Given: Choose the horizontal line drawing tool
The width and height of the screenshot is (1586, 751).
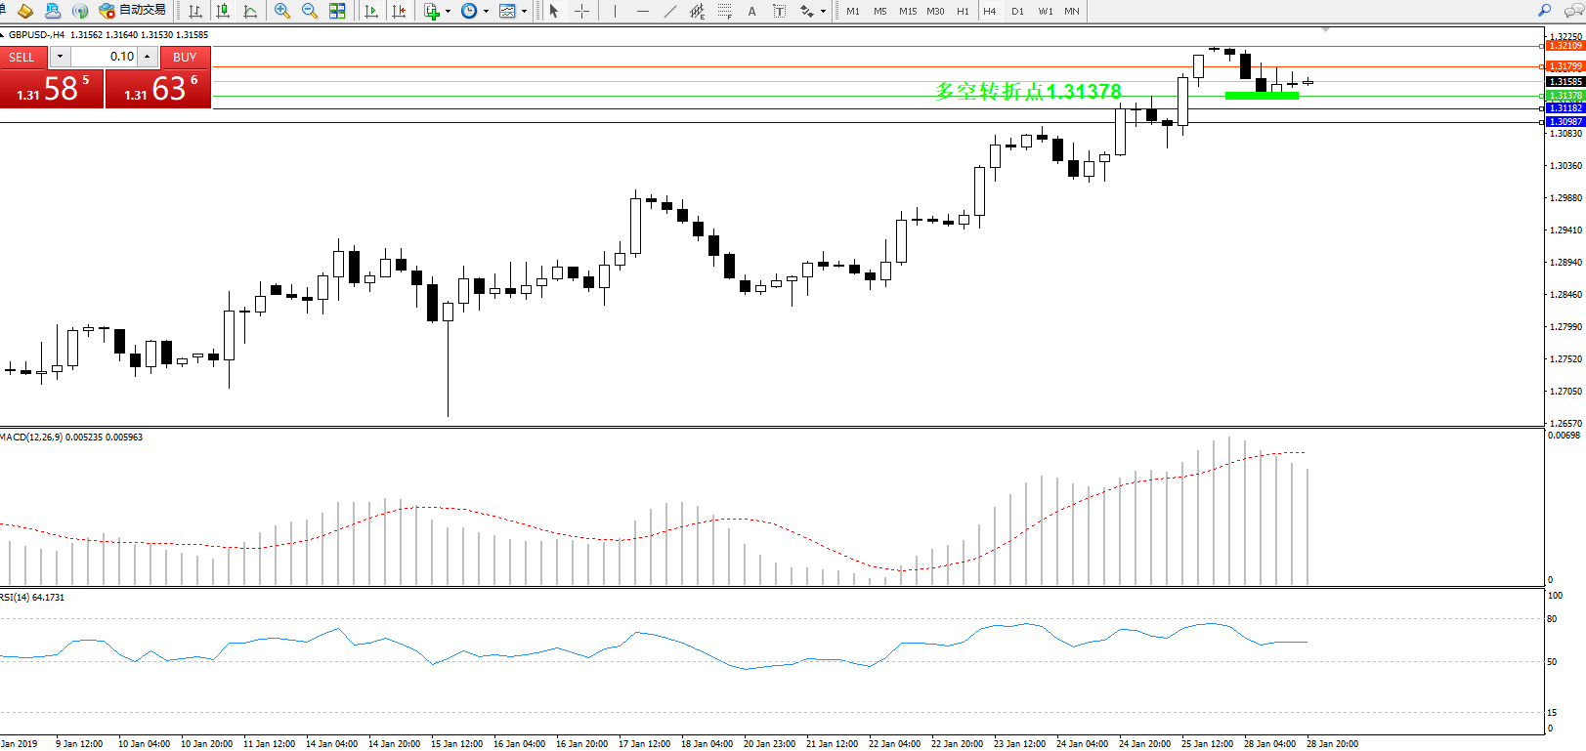Looking at the screenshot, I should point(642,11).
